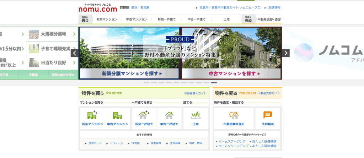The image size is (364, 158).
Task: Click 中古マンションを探す banner button
Action: click(x=231, y=73)
